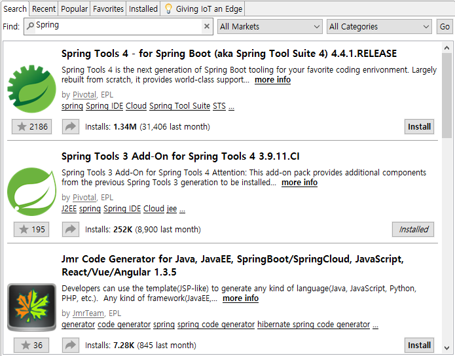Expand the All Markets dropdown
The height and width of the screenshot is (356, 455).
[270, 26]
